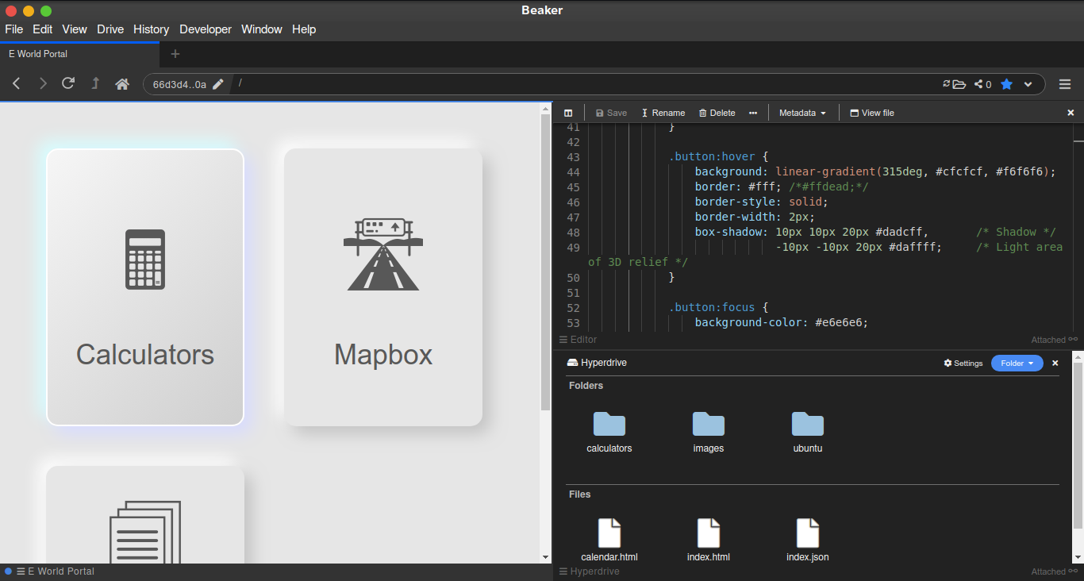Edit the site address using the pencil icon
1084x581 pixels.
(219, 84)
